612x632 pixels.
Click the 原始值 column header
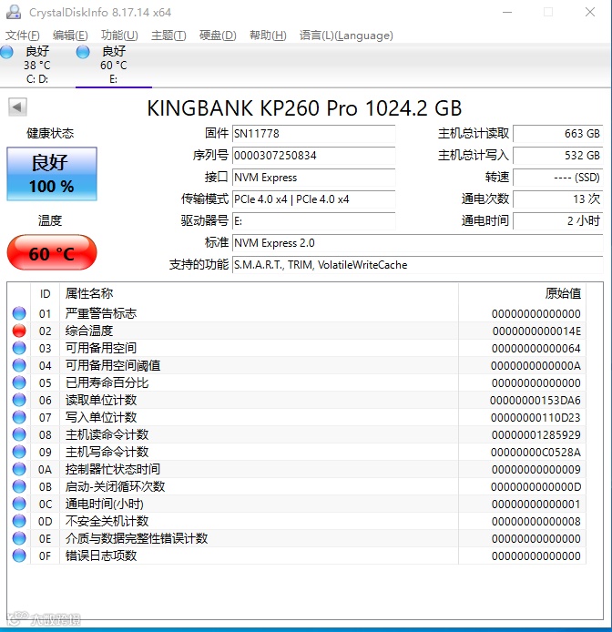(522, 294)
